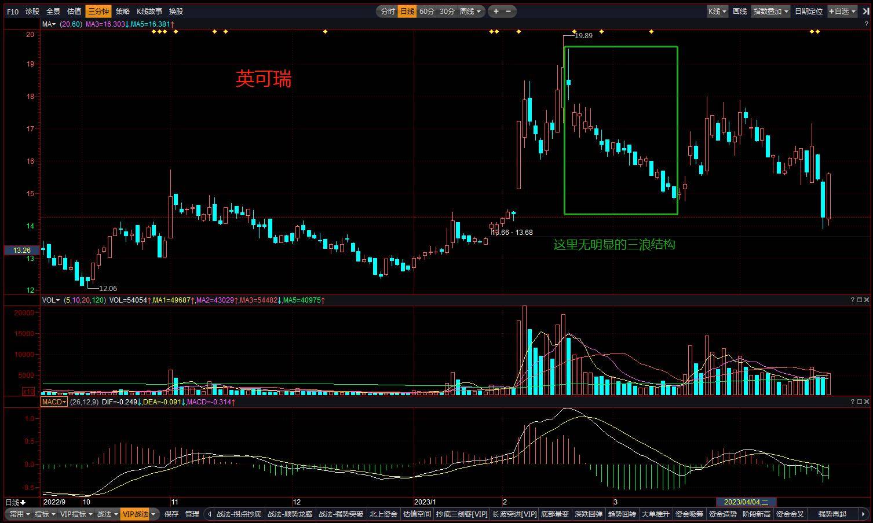Viewport: 873px width, 523px height.
Task: Open help for the main MA chart panel
Action: [867, 24]
